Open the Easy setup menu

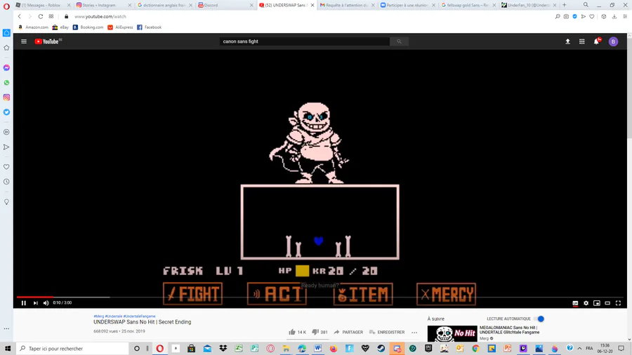625,17
